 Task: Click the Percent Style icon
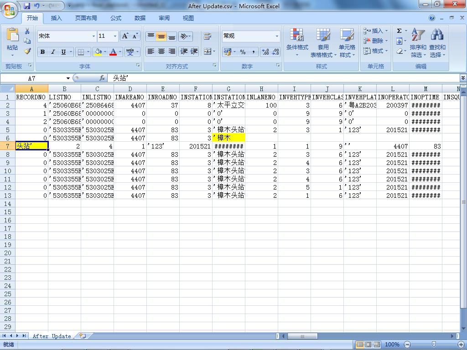click(x=243, y=52)
